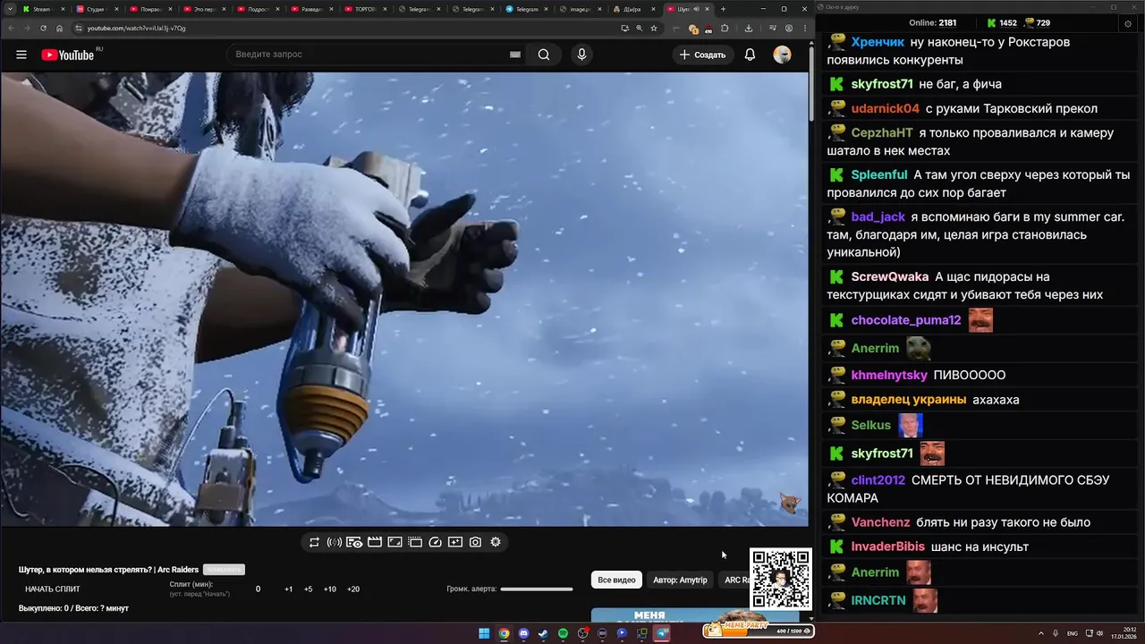Viewport: 1145px width, 644px height.
Task: Open the on-screen keyboard in search box
Action: [515, 55]
